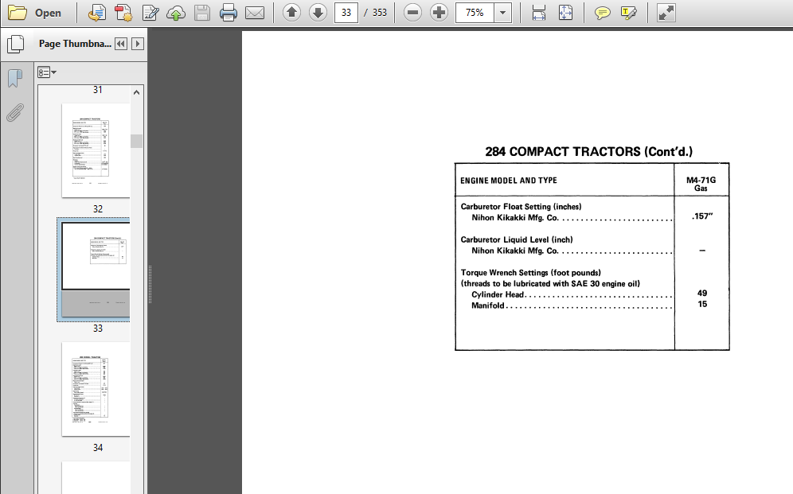Zoom in with the plus button
793x494 pixels.
click(x=439, y=13)
